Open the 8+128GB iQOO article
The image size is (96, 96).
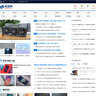tap(52, 85)
